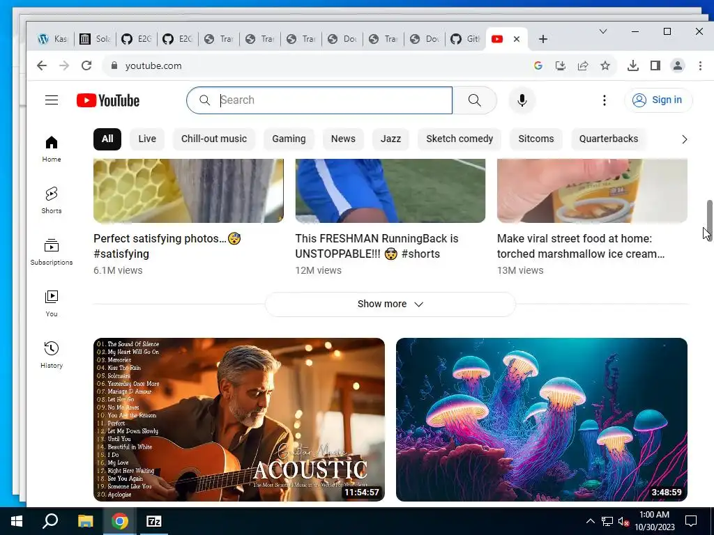Screen dimensions: 714x535
Task: Switch to the Git GitHub tab
Action: (x=465, y=39)
